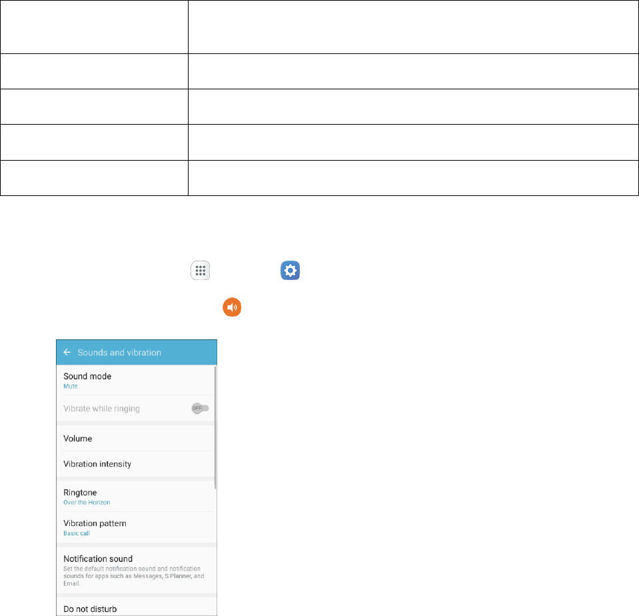Image resolution: width=639 pixels, height=616 pixels.
Task: Open the Do not disturb option
Action: point(135,607)
